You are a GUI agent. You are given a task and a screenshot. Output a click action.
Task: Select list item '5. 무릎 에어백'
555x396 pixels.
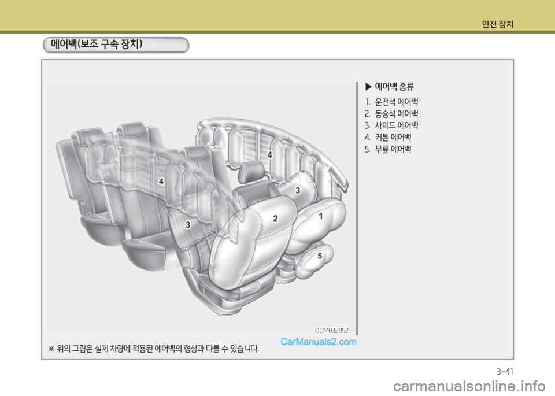tap(388, 149)
